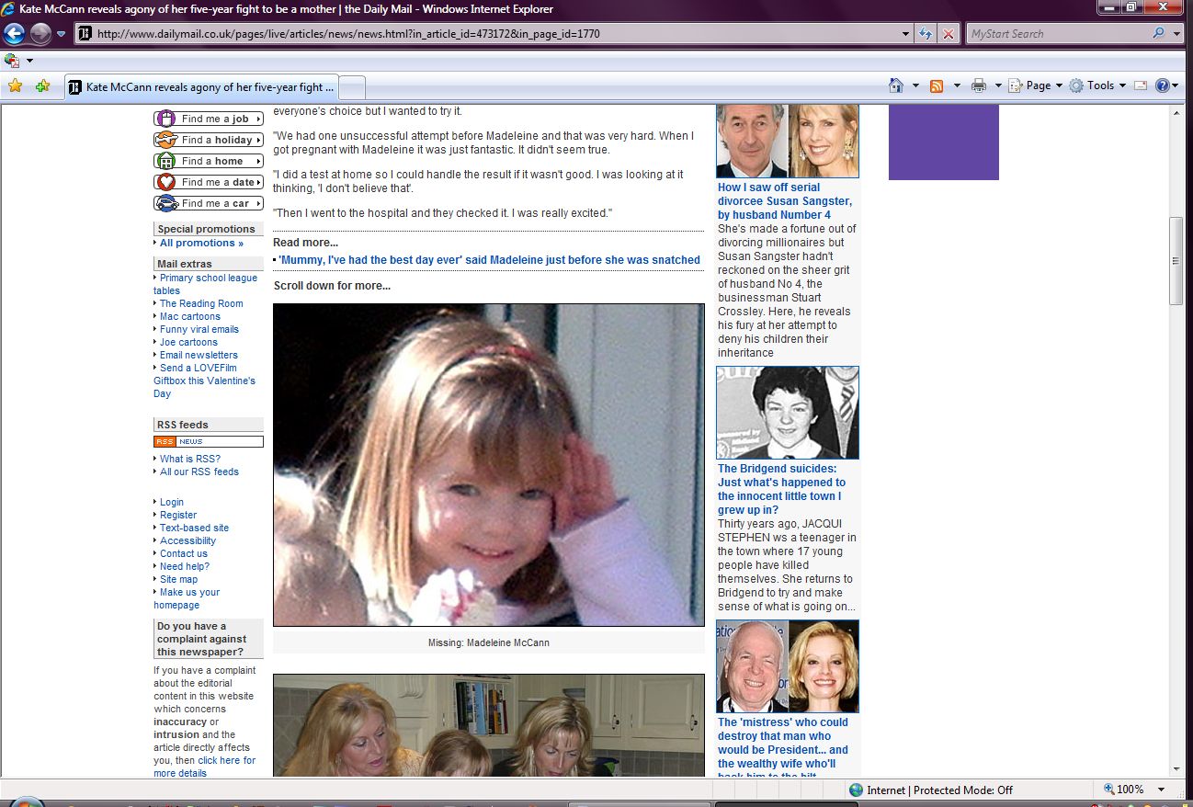Click in the MyStart Search box
Image resolution: width=1193 pixels, height=807 pixels.
(x=1057, y=34)
